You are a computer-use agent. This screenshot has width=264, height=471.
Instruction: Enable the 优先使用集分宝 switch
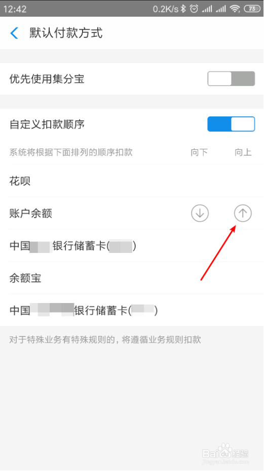pyautogui.click(x=231, y=79)
